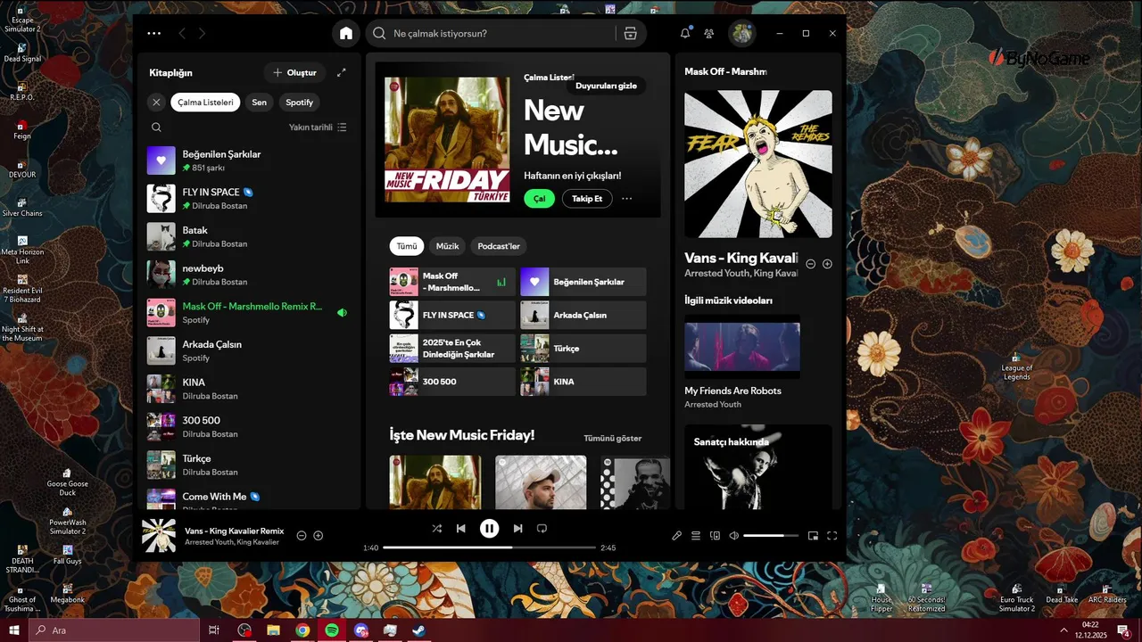
Task: Expand library with the arrows icon
Action: pyautogui.click(x=341, y=72)
